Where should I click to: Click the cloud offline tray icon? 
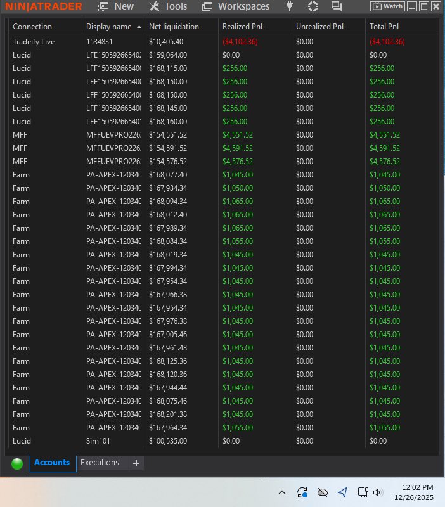(x=323, y=492)
